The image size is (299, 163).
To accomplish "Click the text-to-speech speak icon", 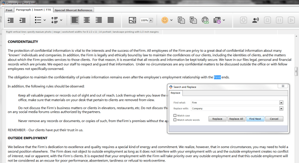I will tap(255, 20).
